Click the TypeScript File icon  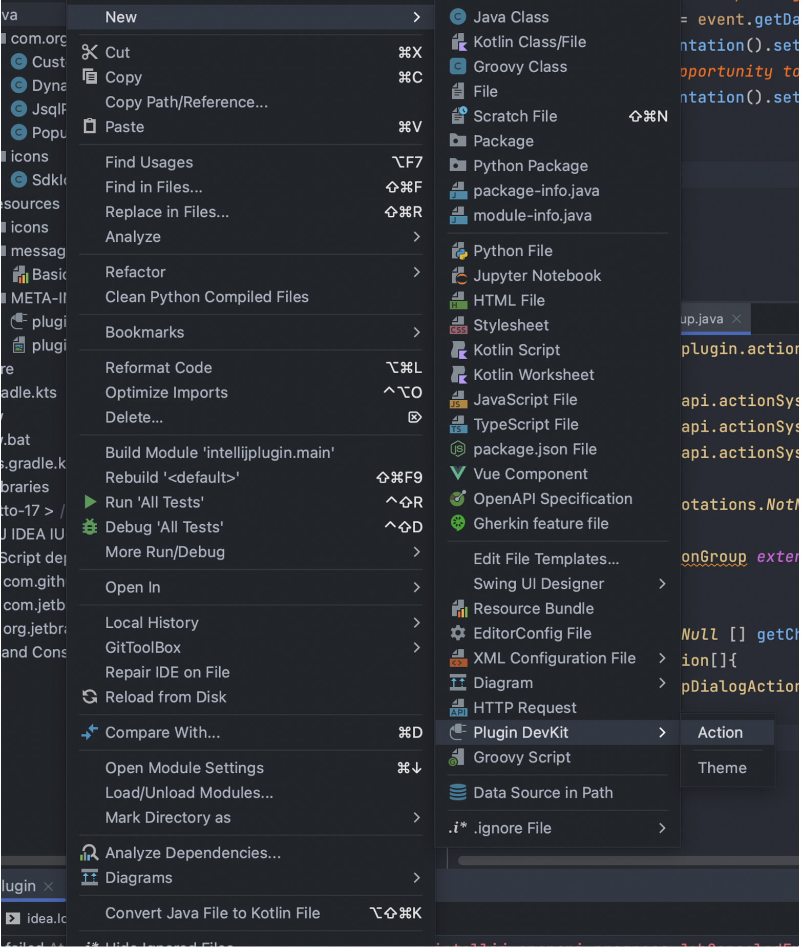pos(459,424)
